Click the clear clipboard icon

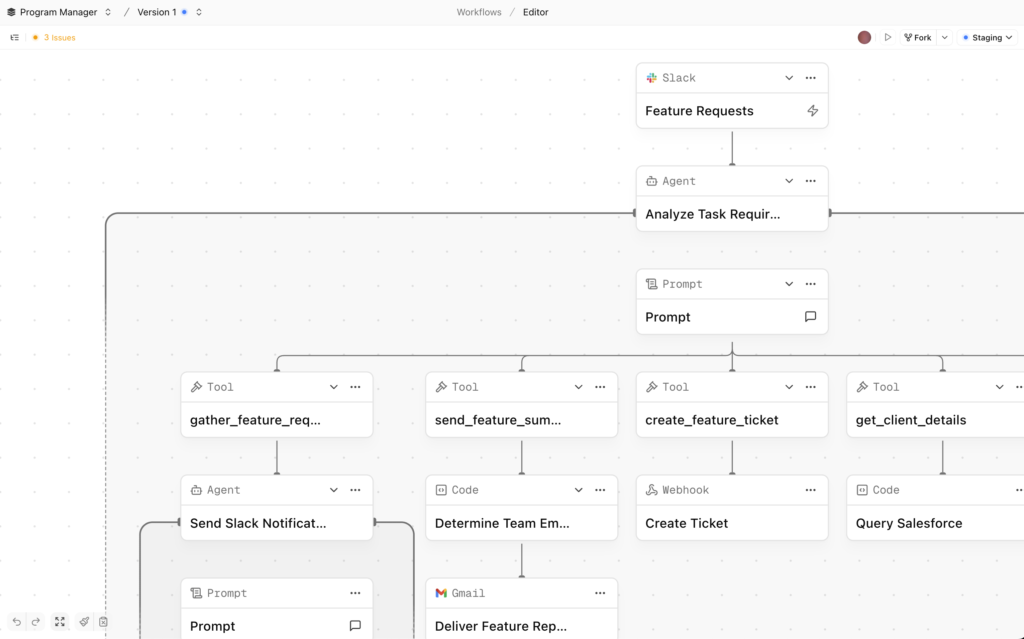click(x=103, y=621)
